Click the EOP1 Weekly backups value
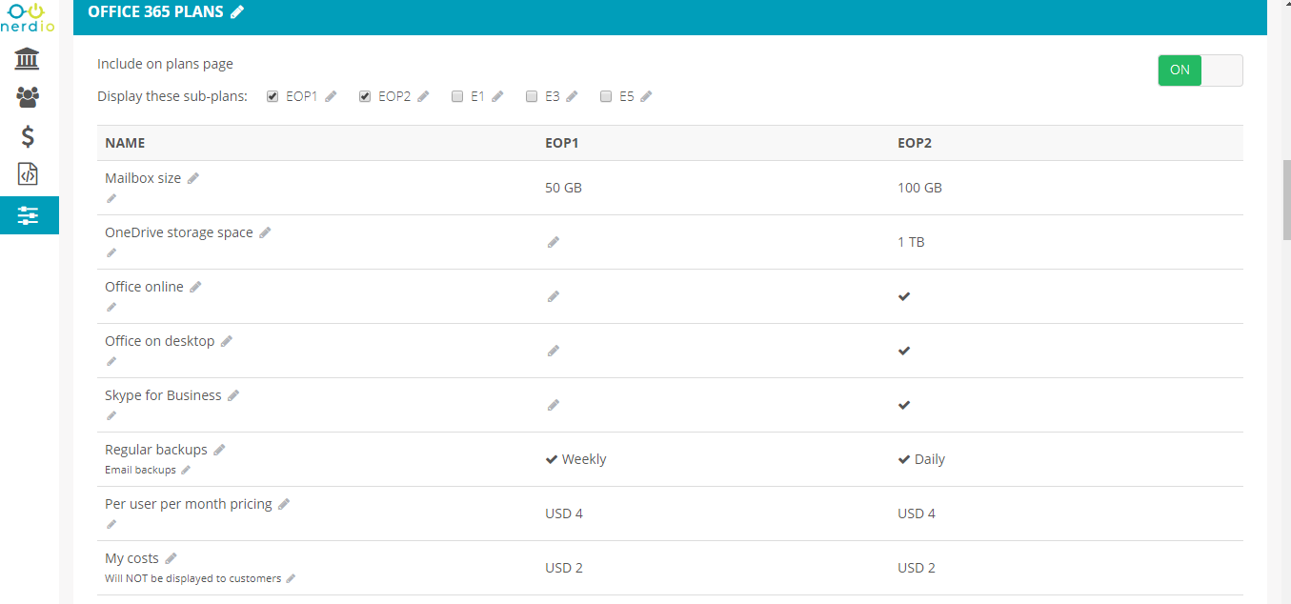Screen dimensions: 1291x604 (x=575, y=459)
